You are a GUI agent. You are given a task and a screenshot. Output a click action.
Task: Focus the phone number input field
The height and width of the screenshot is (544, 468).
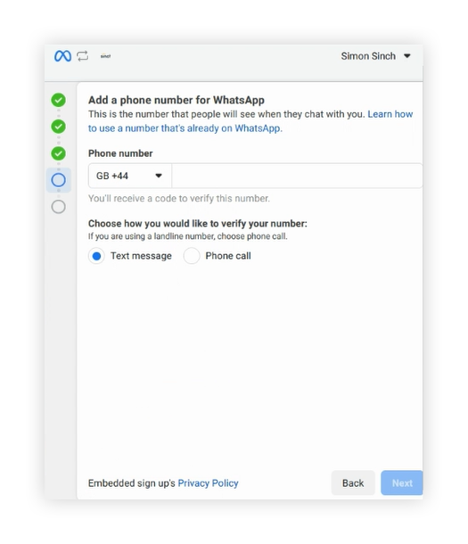point(297,176)
